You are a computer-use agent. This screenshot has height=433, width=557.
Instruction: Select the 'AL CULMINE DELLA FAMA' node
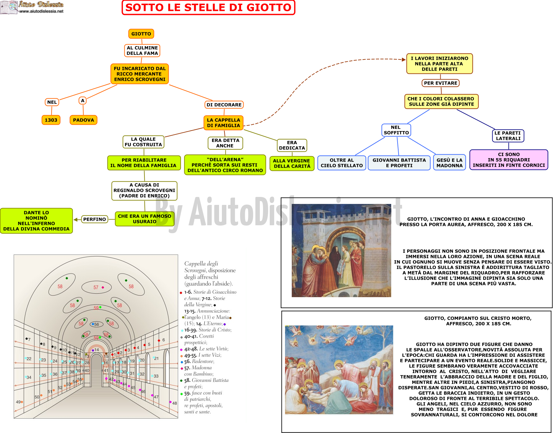point(142,51)
